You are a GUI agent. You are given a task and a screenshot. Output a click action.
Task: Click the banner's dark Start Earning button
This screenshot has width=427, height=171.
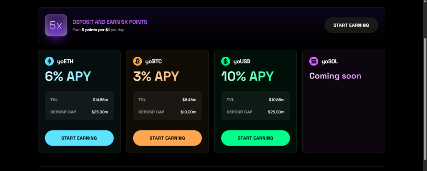pyautogui.click(x=351, y=25)
